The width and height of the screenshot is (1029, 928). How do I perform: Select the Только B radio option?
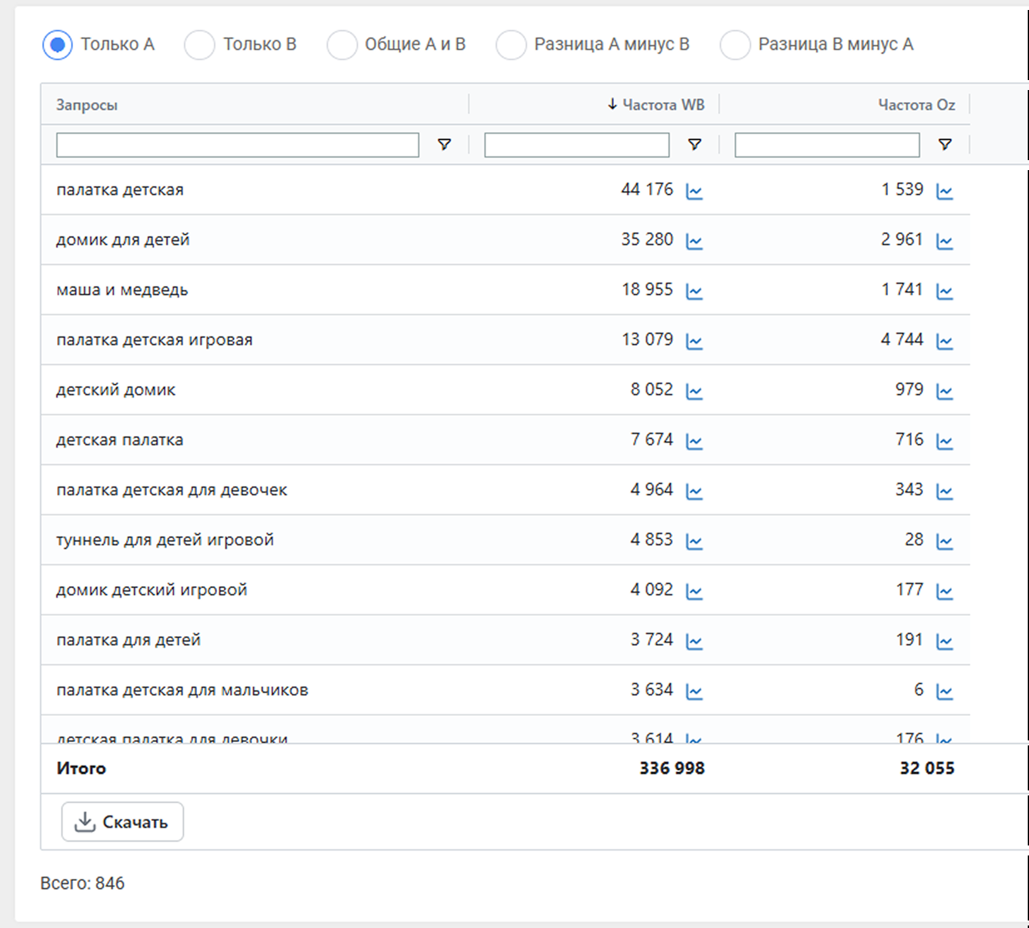[x=200, y=45]
